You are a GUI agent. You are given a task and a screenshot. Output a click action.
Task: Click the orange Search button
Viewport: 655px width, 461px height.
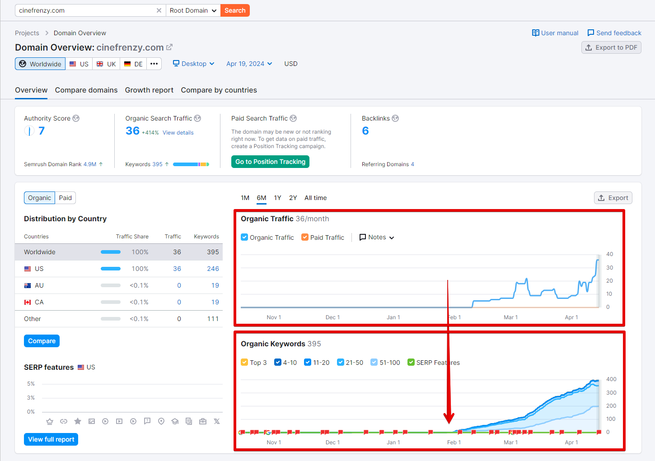(x=235, y=10)
